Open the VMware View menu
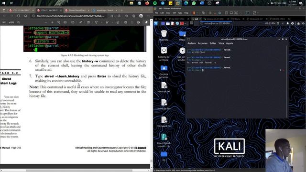This screenshot has width=306, height=172. pyautogui.click(x=168, y=13)
